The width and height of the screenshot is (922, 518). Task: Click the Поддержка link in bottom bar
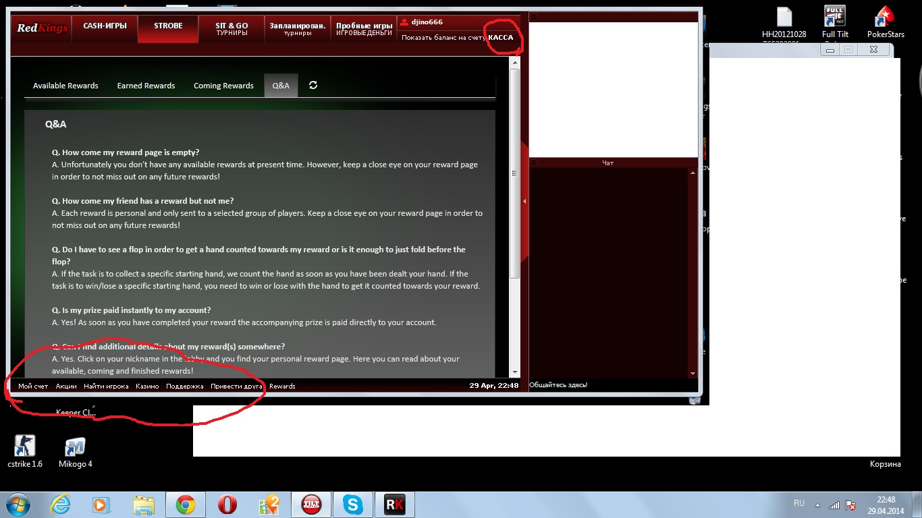click(184, 386)
